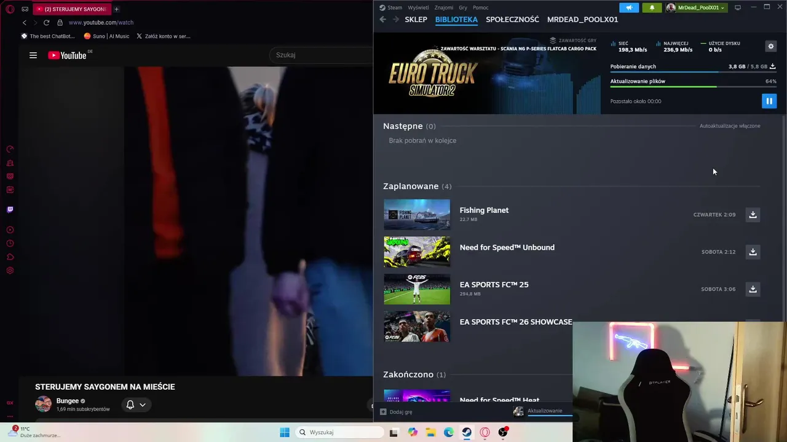
Task: Reload the YouTube page
Action: pyautogui.click(x=46, y=23)
